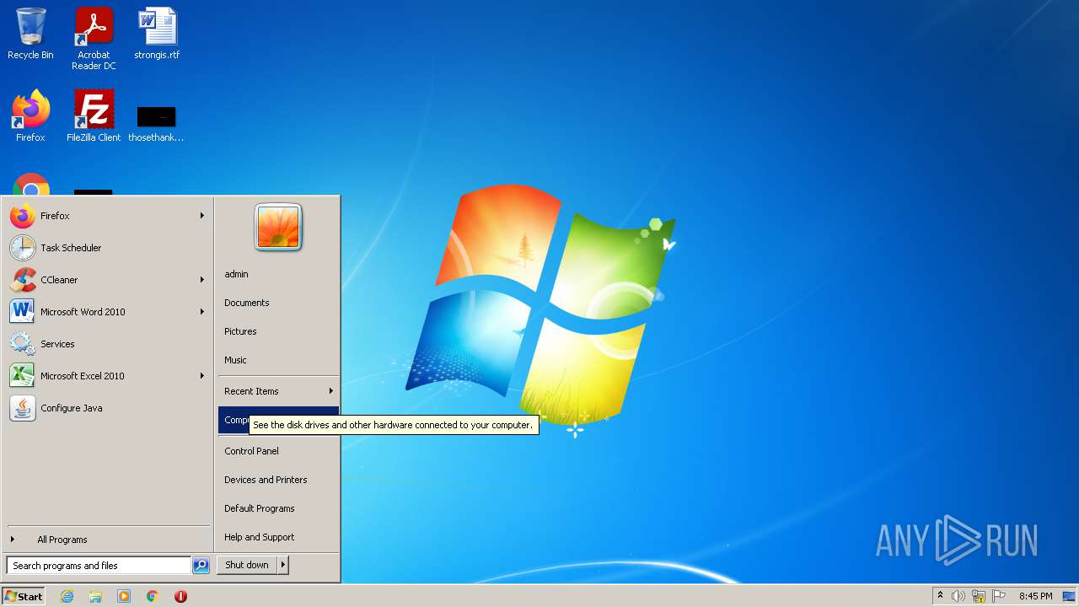Open Control Panel
This screenshot has height=607, width=1079.
pos(278,451)
